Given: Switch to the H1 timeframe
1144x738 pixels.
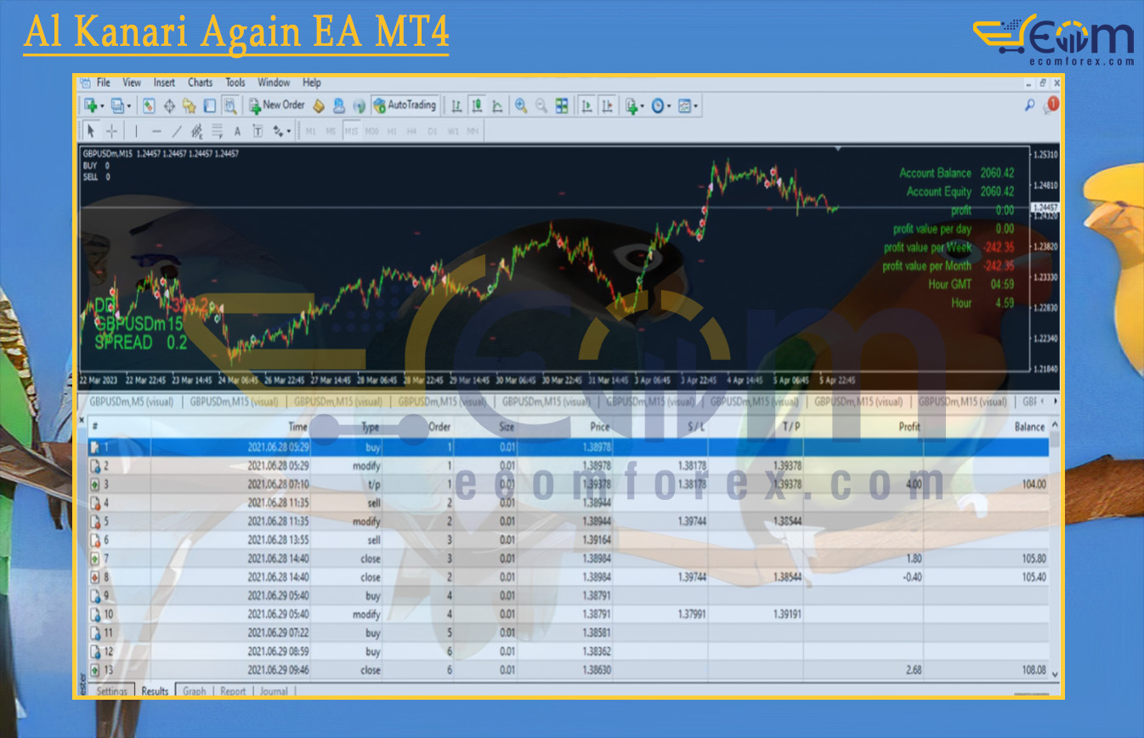Looking at the screenshot, I should (392, 131).
